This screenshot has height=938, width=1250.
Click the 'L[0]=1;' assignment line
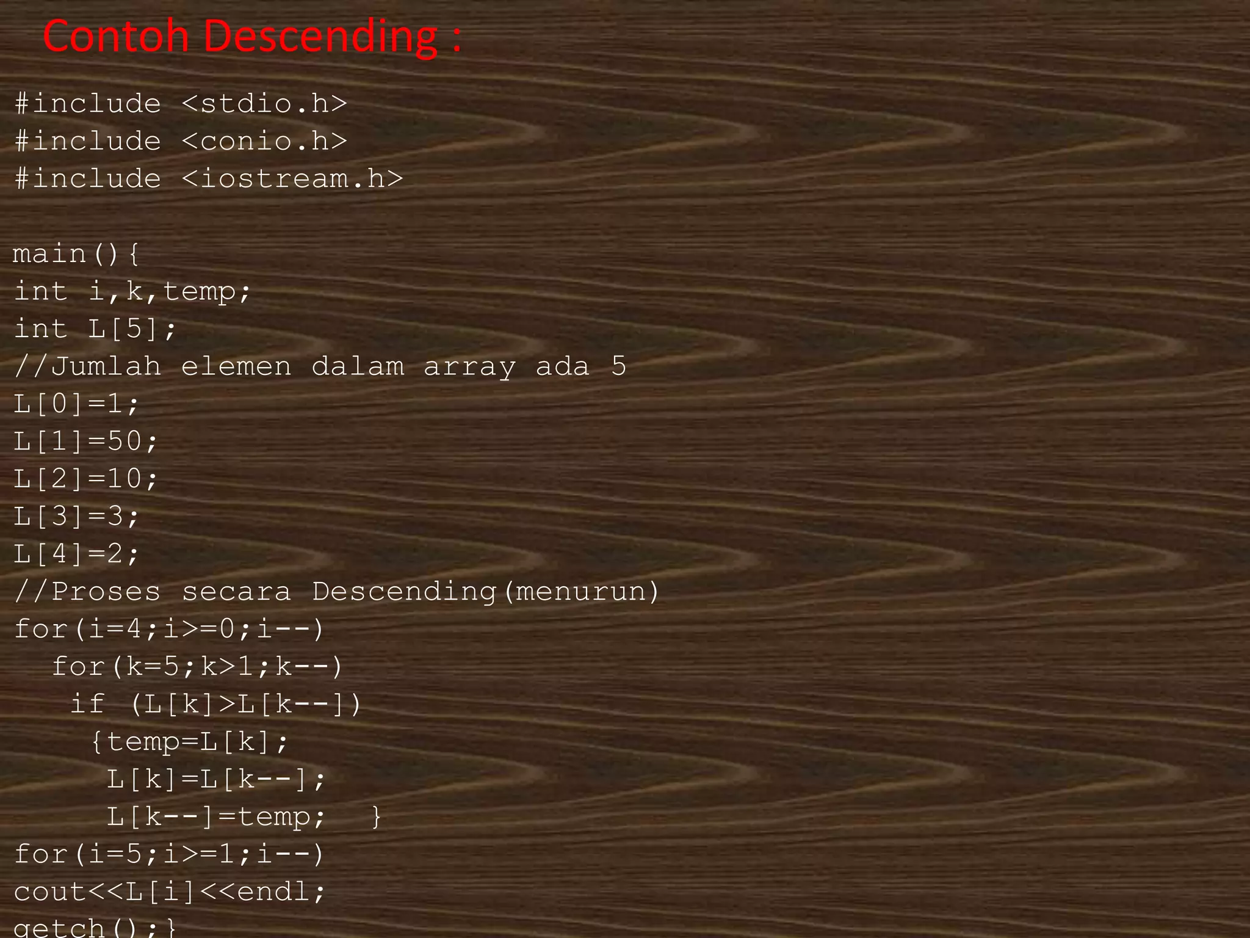76,404
